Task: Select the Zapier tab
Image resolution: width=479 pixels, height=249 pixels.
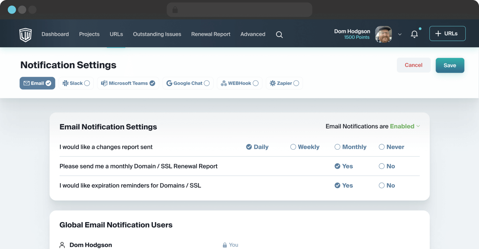Action: (284, 83)
